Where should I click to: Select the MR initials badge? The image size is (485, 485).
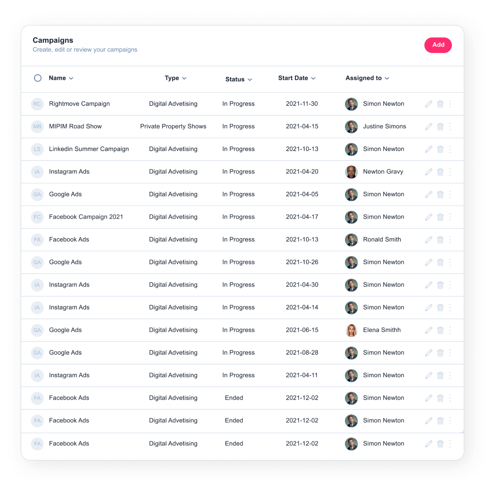click(x=37, y=126)
